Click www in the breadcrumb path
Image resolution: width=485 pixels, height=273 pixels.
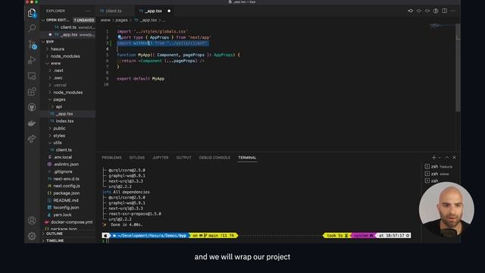click(105, 20)
